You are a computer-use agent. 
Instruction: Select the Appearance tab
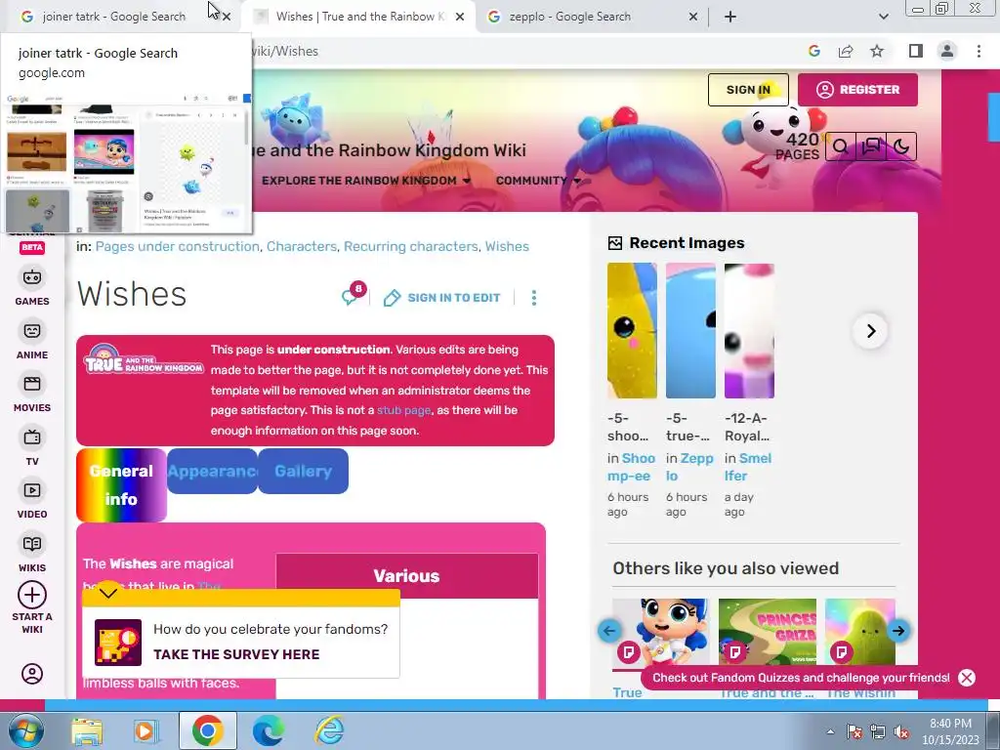pyautogui.click(x=212, y=472)
